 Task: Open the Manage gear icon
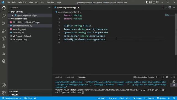[4, 92]
